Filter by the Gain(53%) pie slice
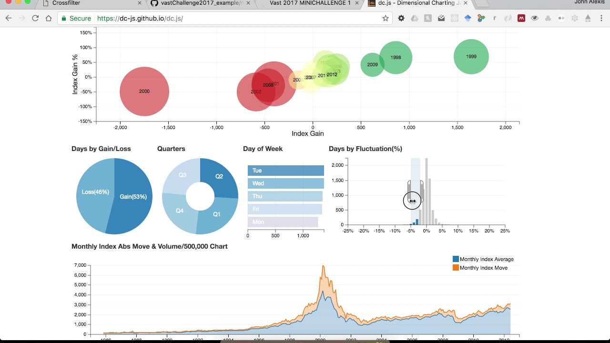The height and width of the screenshot is (343, 610). 133,196
